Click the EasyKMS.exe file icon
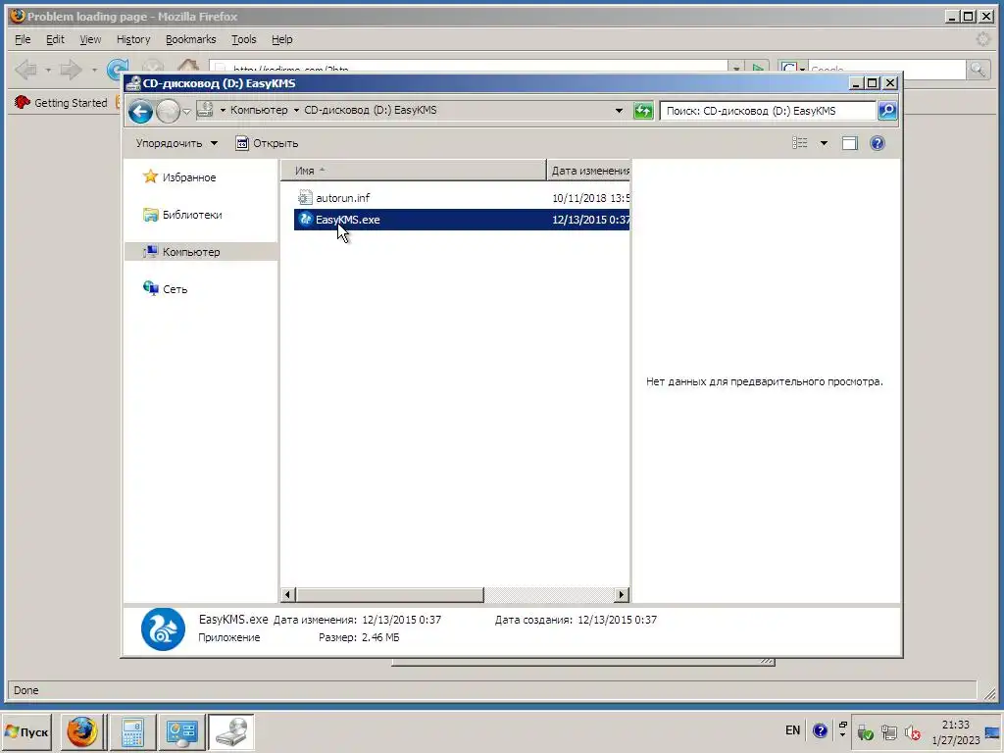 [x=305, y=220]
